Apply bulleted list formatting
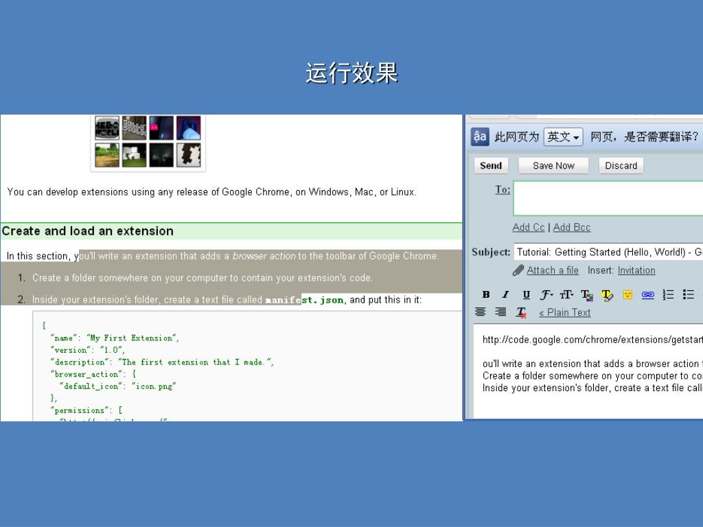703x527 pixels. tap(689, 294)
